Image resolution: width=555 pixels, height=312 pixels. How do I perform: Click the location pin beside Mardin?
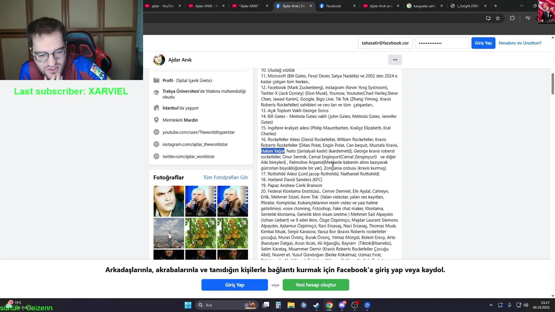click(x=157, y=120)
